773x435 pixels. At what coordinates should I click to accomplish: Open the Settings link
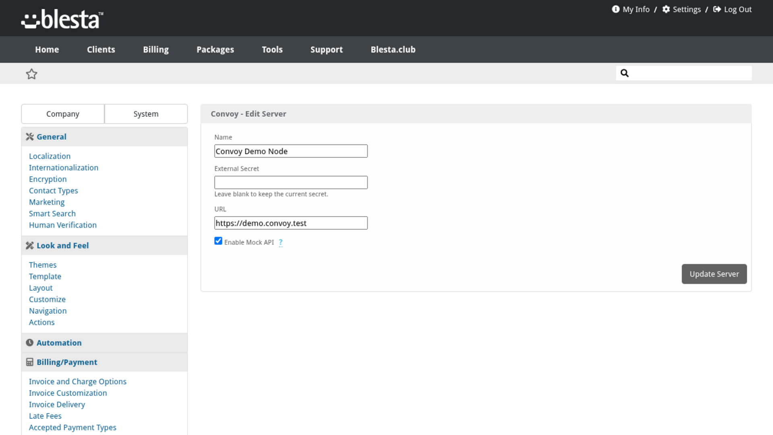point(687,9)
